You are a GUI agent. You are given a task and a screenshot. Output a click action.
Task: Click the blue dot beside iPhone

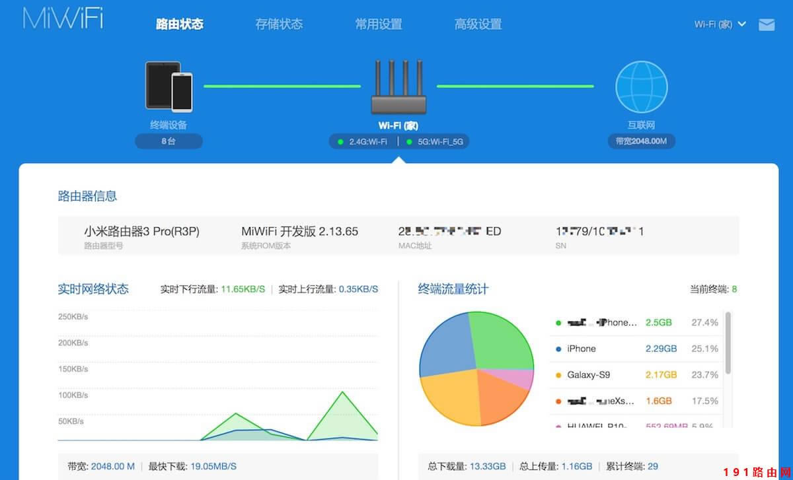pos(559,349)
